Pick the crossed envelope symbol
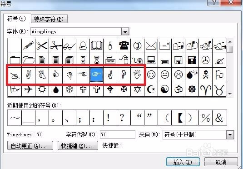The image size is (243, 169). pyautogui.click(x=151, y=45)
